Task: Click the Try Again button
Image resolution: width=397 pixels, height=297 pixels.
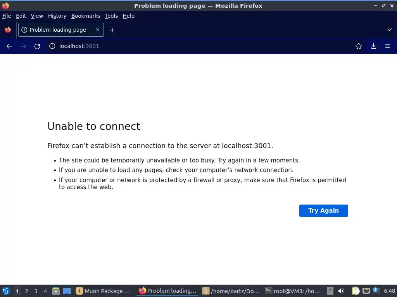Action: click(323, 211)
